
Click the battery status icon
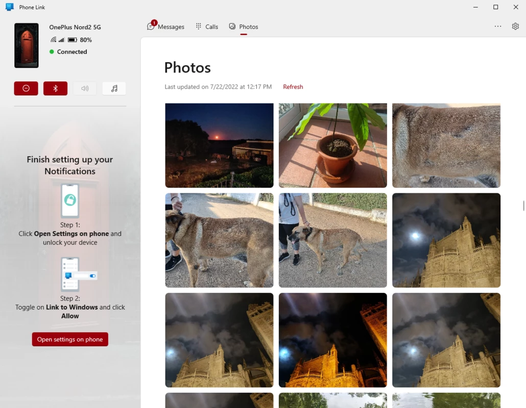73,40
